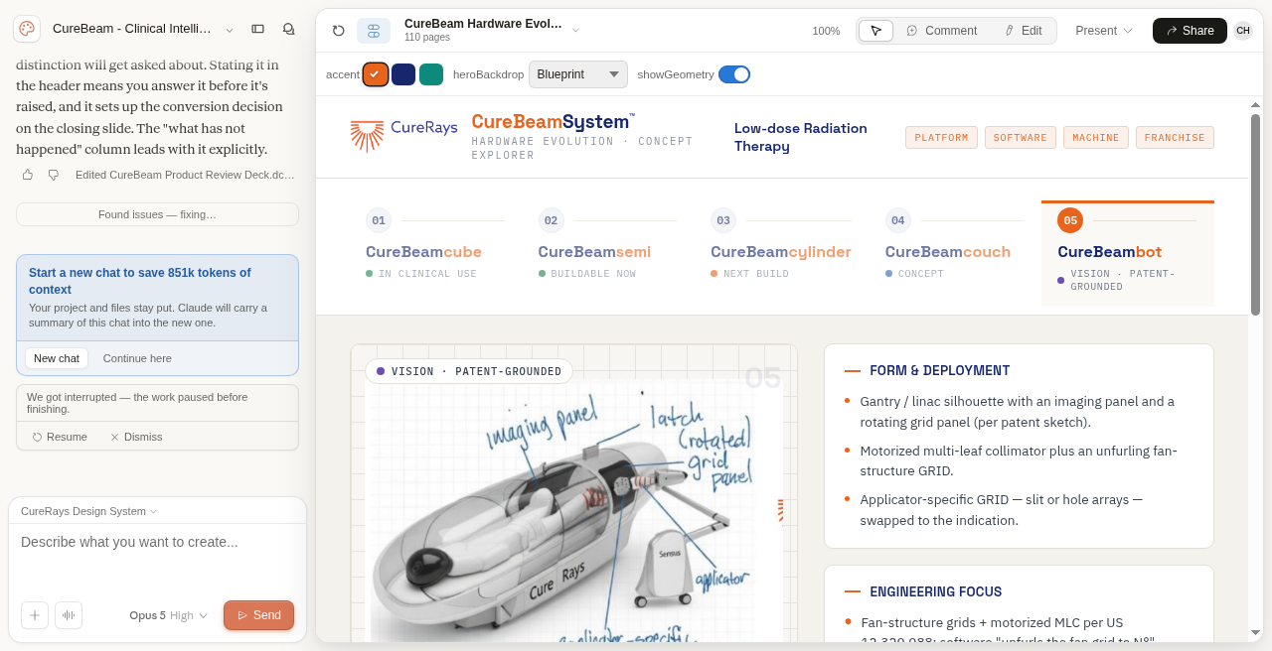Click the CureBeamSystem title
The image size is (1272, 651).
(553, 121)
